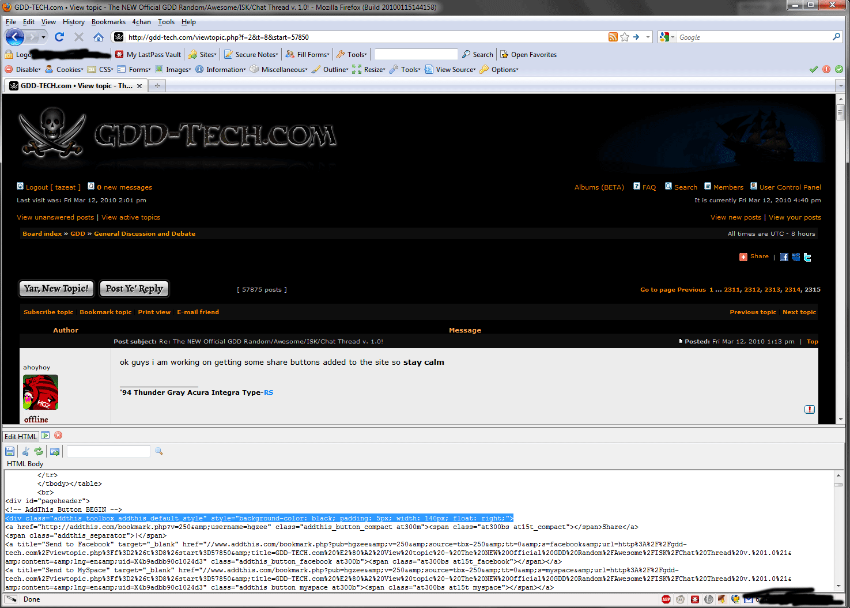The width and height of the screenshot is (850, 608).
Task: Click the Facebook share icon on the page
Action: click(x=784, y=257)
